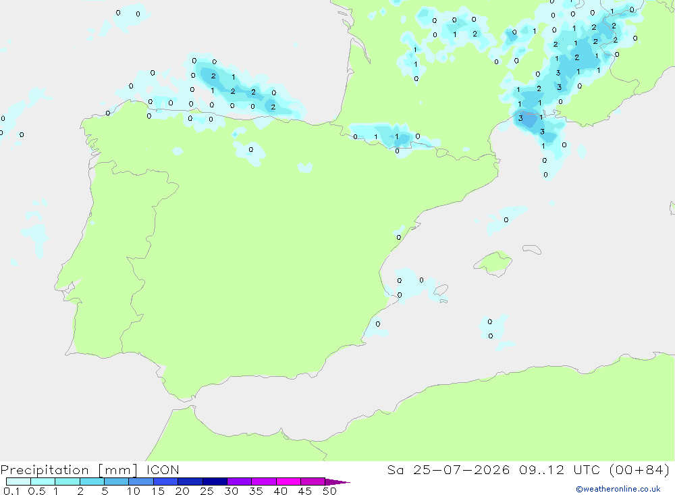Select the 1–2 mm legend color box
This screenshot has width=675, height=495.
click(x=67, y=481)
